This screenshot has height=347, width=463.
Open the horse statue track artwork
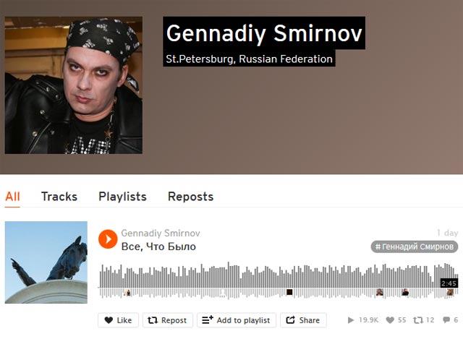pyautogui.click(x=46, y=262)
